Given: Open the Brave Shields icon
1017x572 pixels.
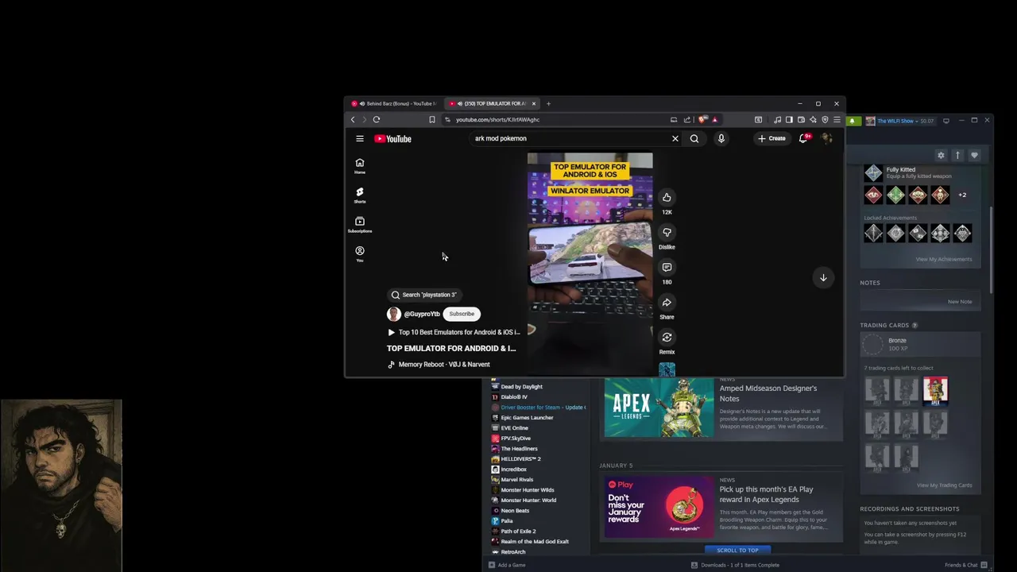Looking at the screenshot, I should 702,120.
